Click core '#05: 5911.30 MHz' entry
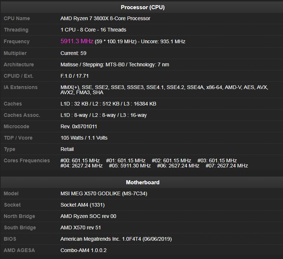283x259 pixels. pyautogui.click(x=130, y=166)
